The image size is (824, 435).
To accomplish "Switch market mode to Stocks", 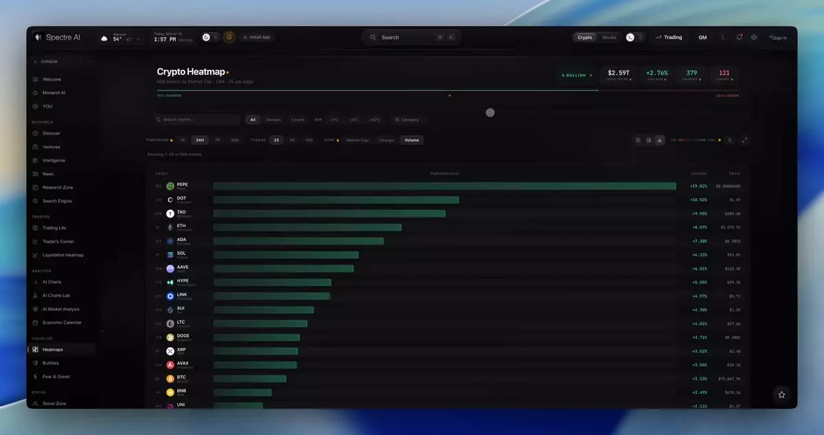I will click(x=609, y=37).
